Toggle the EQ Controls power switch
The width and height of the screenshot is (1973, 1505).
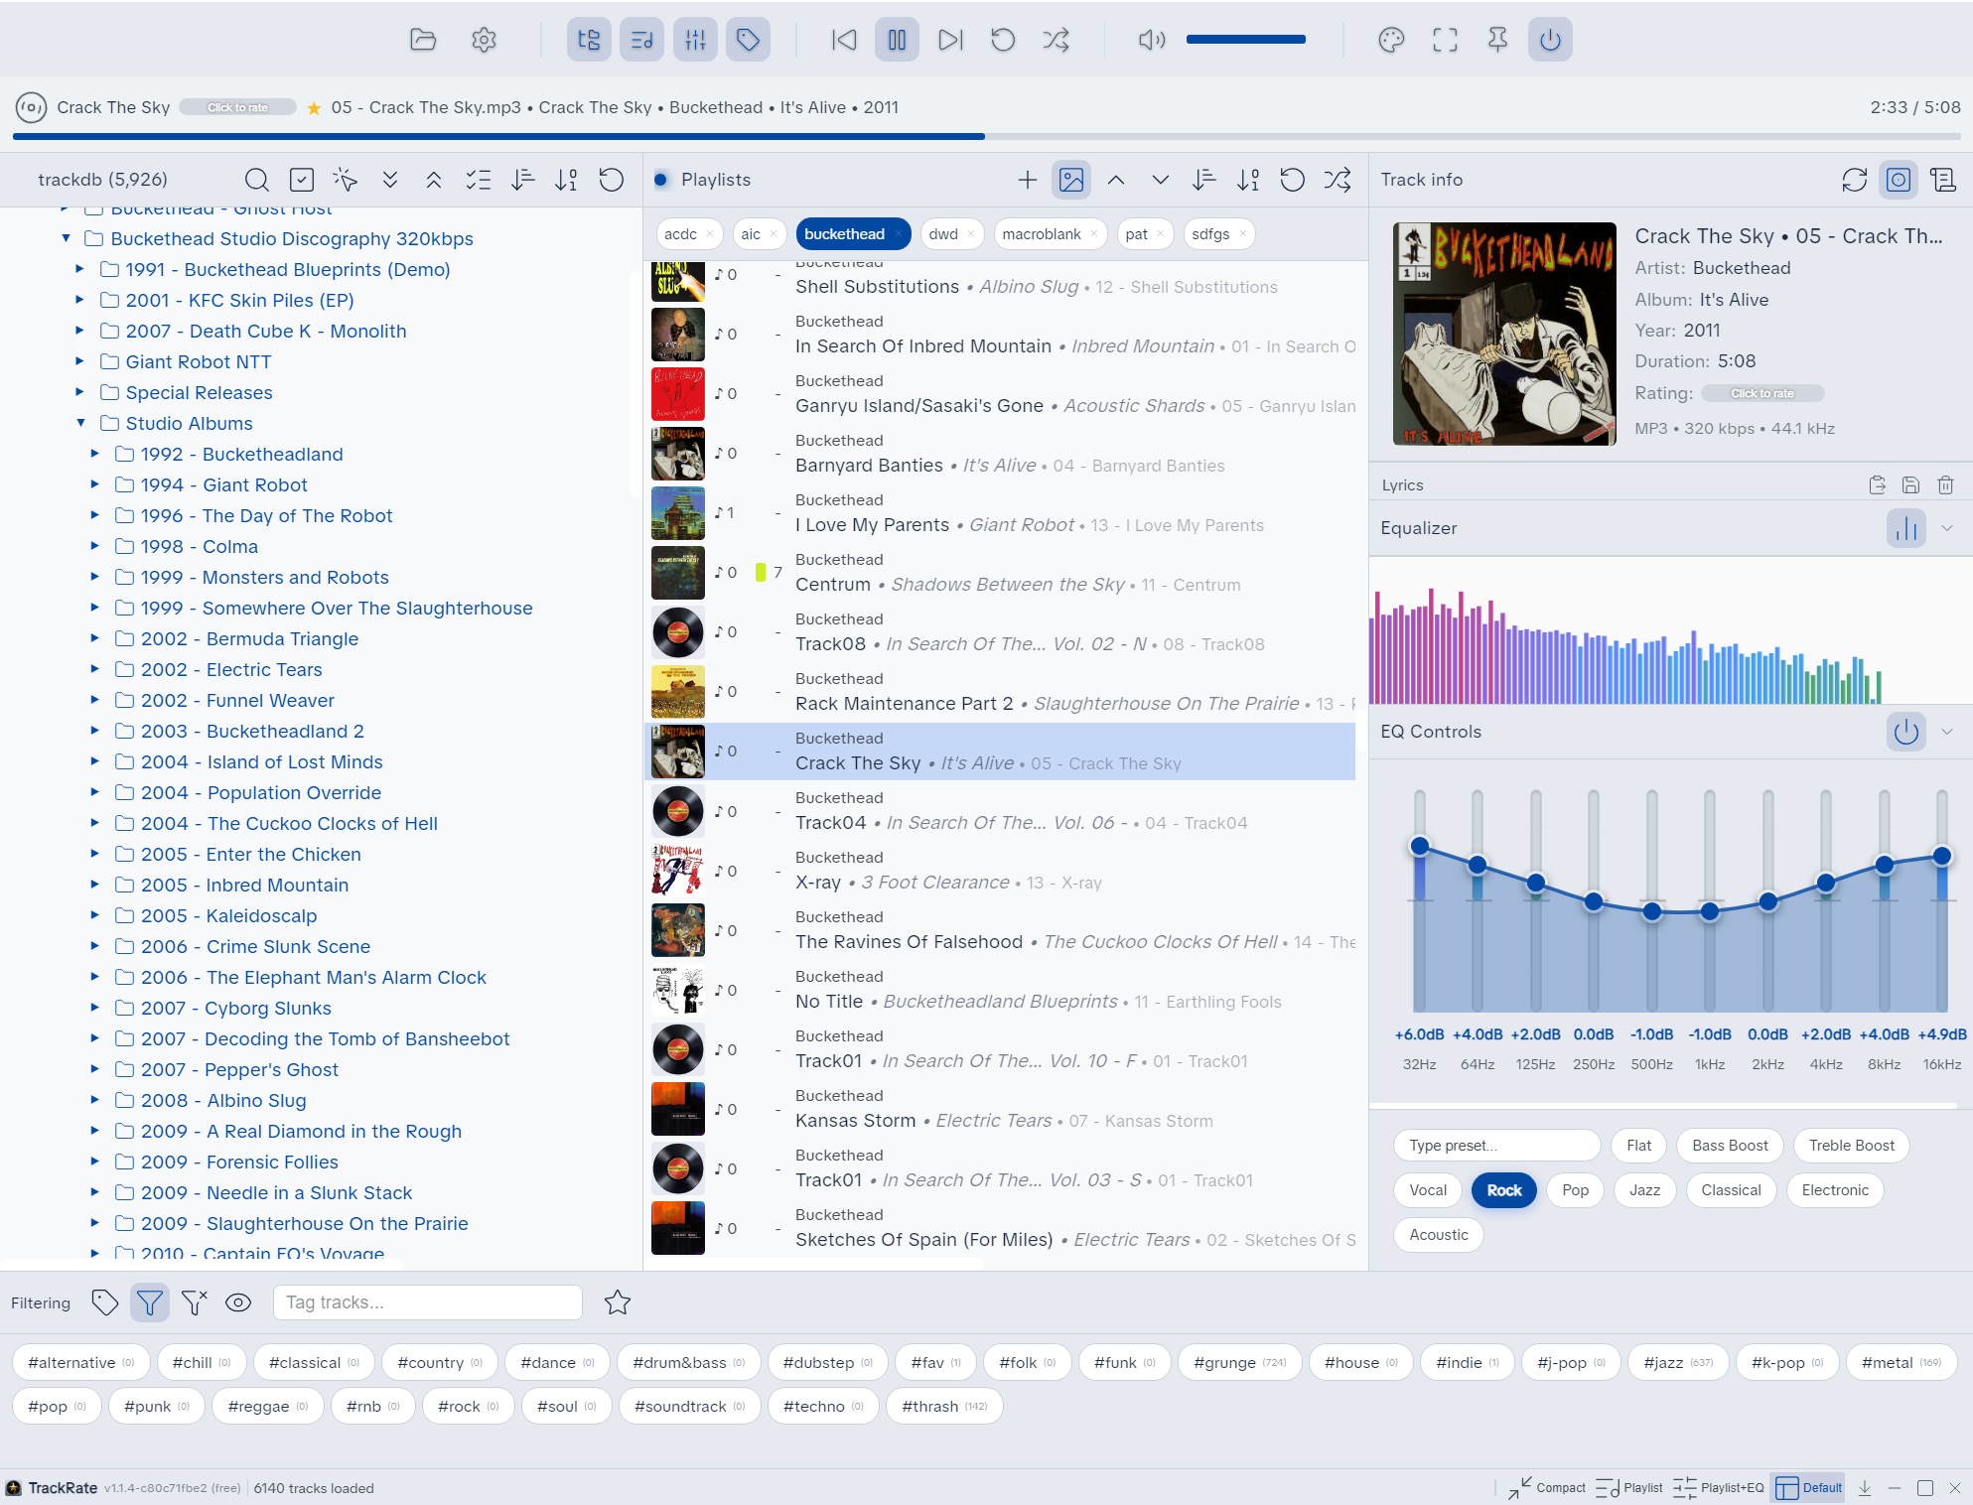point(1906,732)
